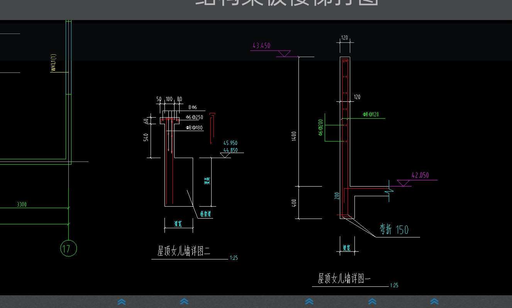Click the top dimension text 80 on detail two
Screen dimensions: 512x308
pyautogui.click(x=179, y=99)
